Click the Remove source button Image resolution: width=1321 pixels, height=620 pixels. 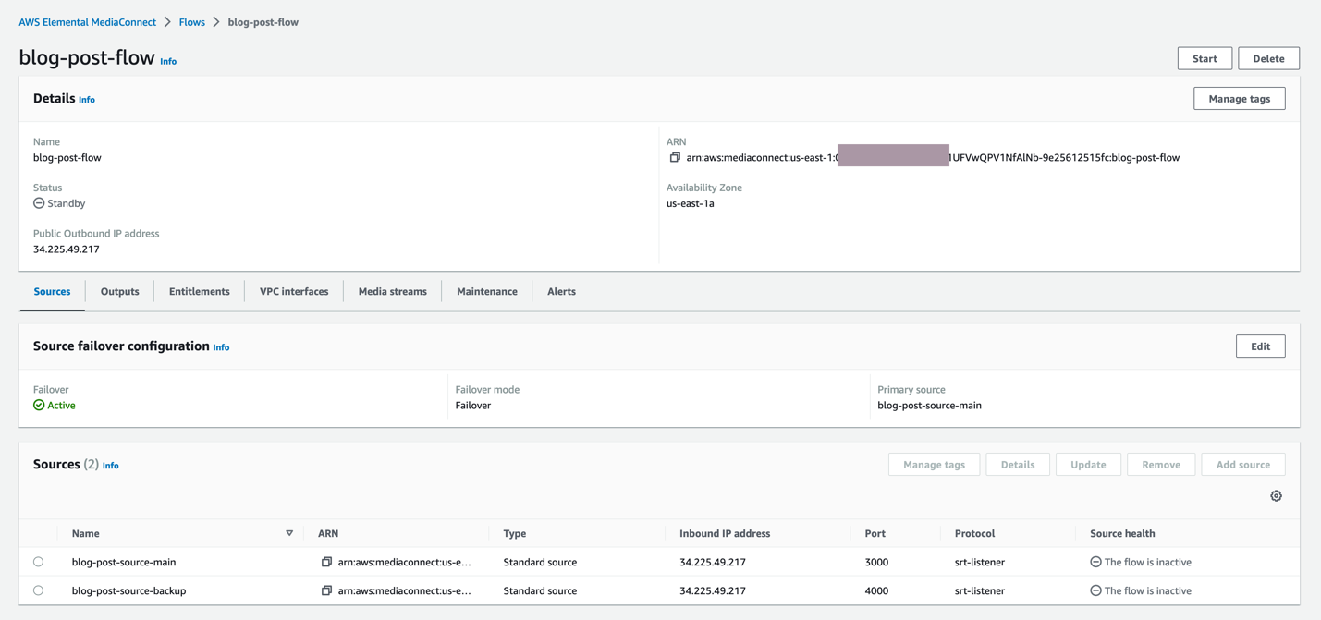[x=1161, y=465]
